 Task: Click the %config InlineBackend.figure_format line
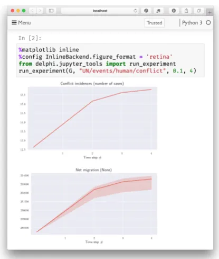96,57
